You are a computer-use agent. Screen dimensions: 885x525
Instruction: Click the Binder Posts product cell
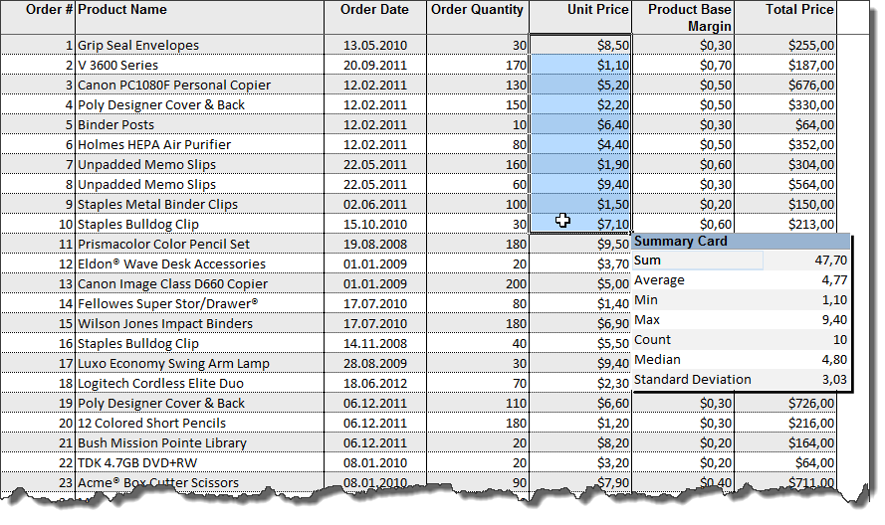(199, 124)
